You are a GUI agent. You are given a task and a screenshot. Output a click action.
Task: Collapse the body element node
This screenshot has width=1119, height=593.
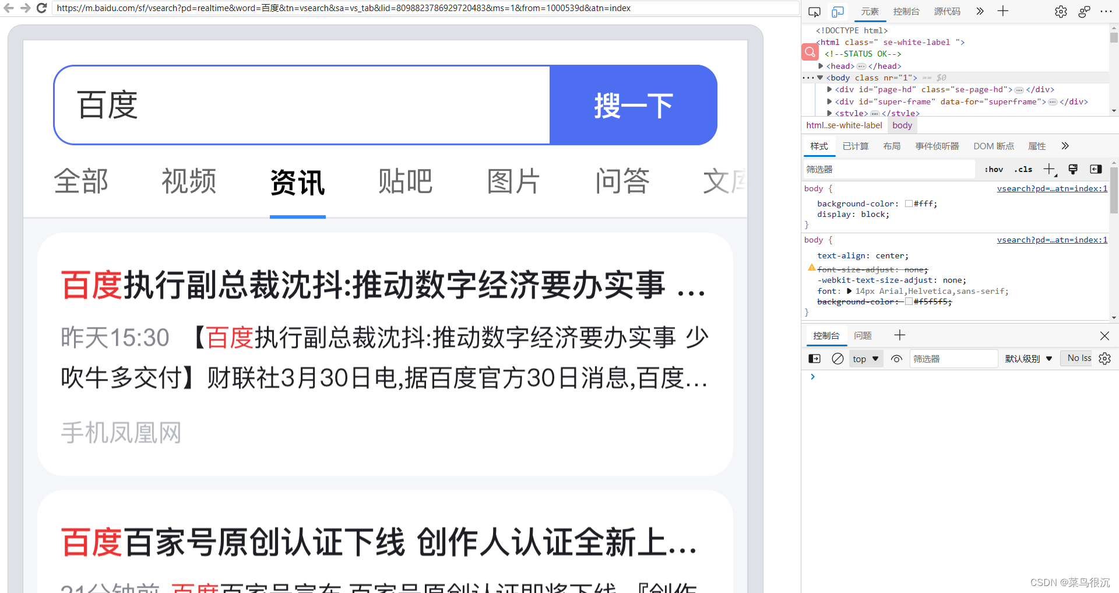[820, 78]
